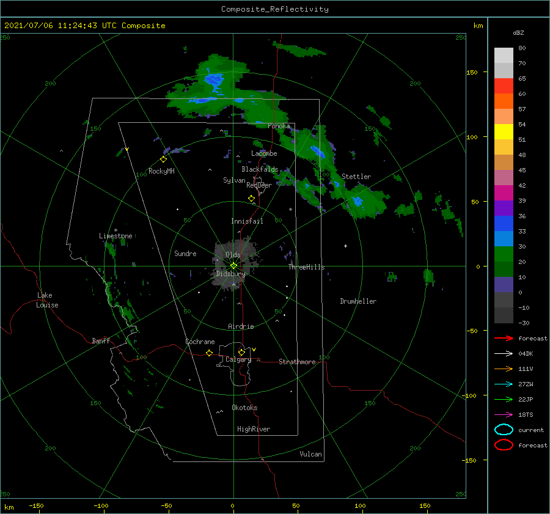Select the orange 60-57 dBZ color swatch

point(504,101)
